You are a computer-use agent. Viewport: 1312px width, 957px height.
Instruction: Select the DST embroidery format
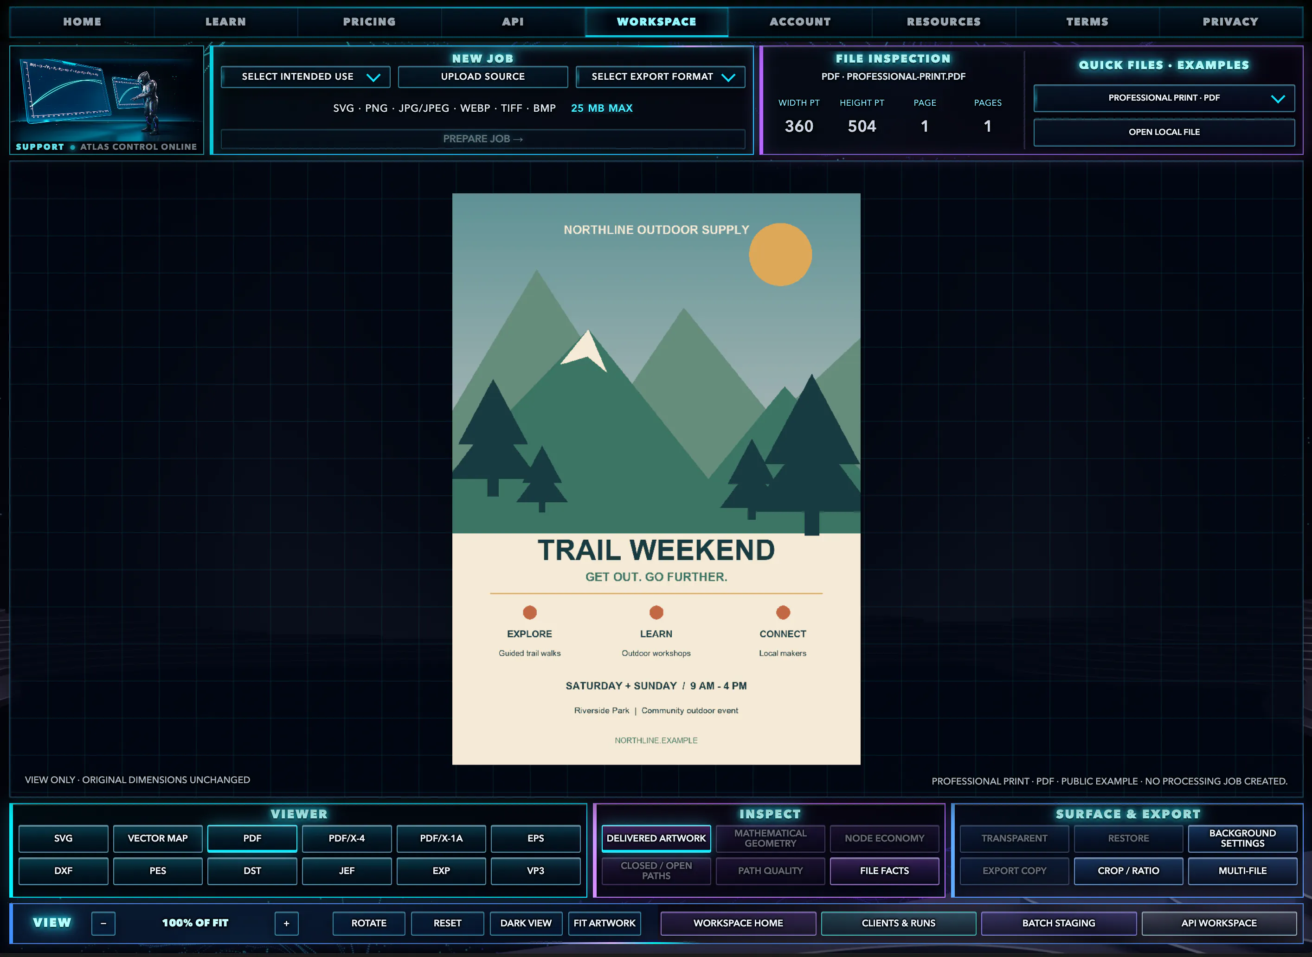(252, 871)
